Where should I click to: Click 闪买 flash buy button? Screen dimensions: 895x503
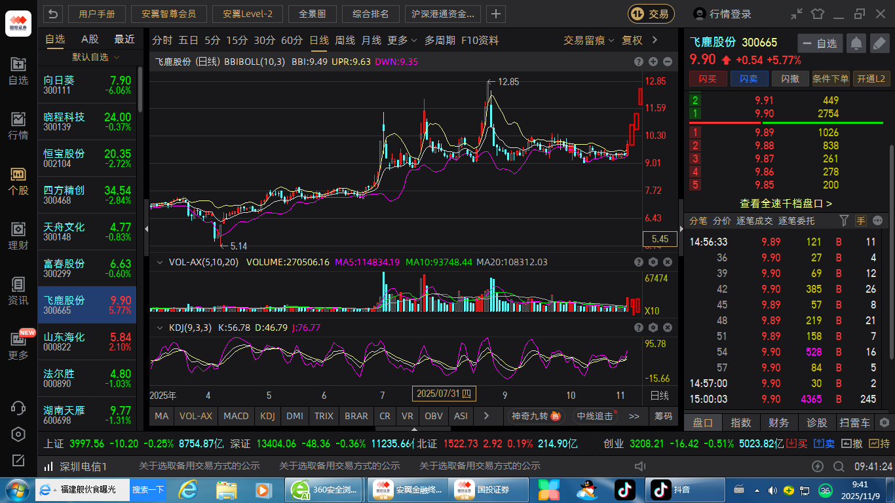tap(708, 79)
